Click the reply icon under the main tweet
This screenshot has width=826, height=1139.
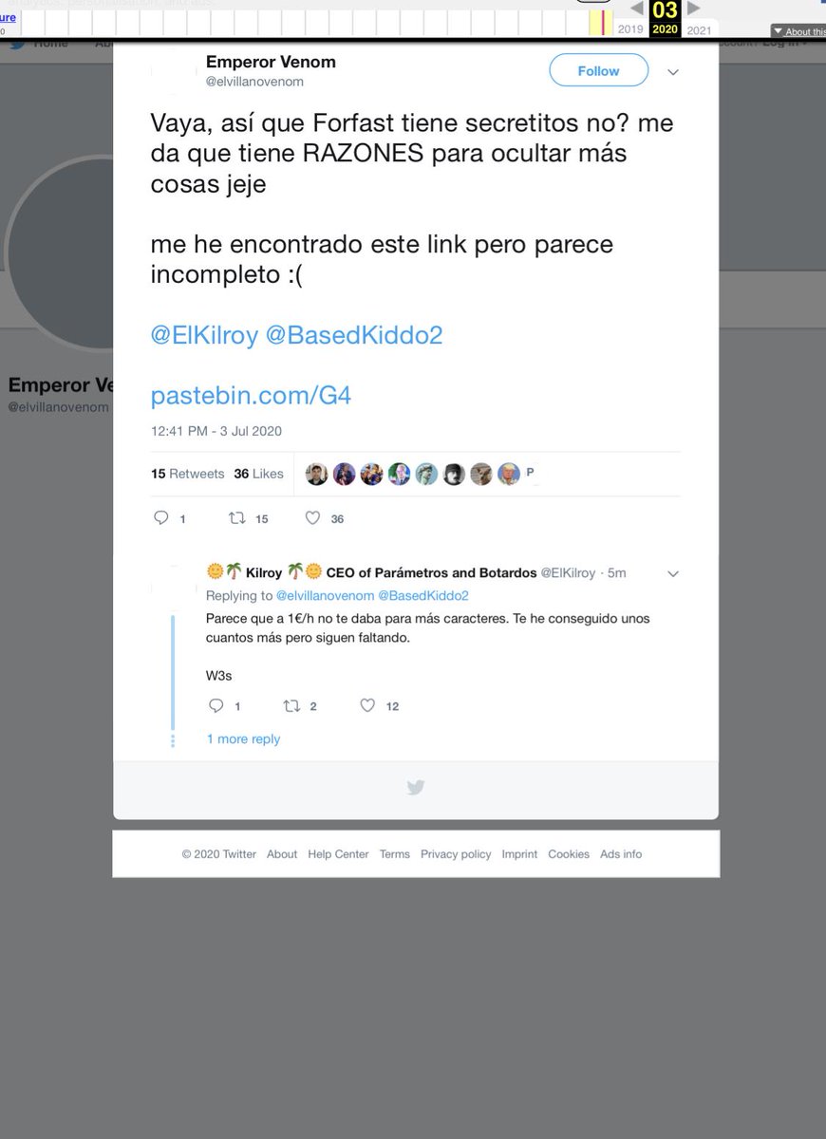click(x=160, y=518)
